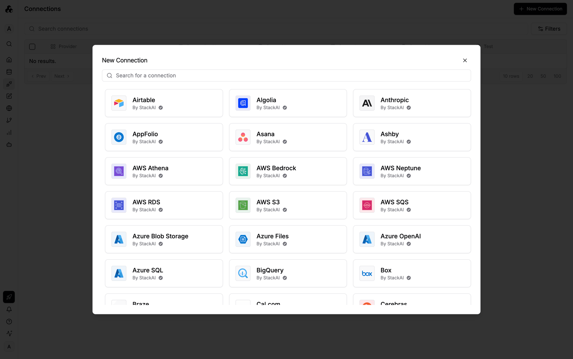Screen dimensions: 573x359
Task: Click the AWS Neptune logo icon
Action: 367,171
